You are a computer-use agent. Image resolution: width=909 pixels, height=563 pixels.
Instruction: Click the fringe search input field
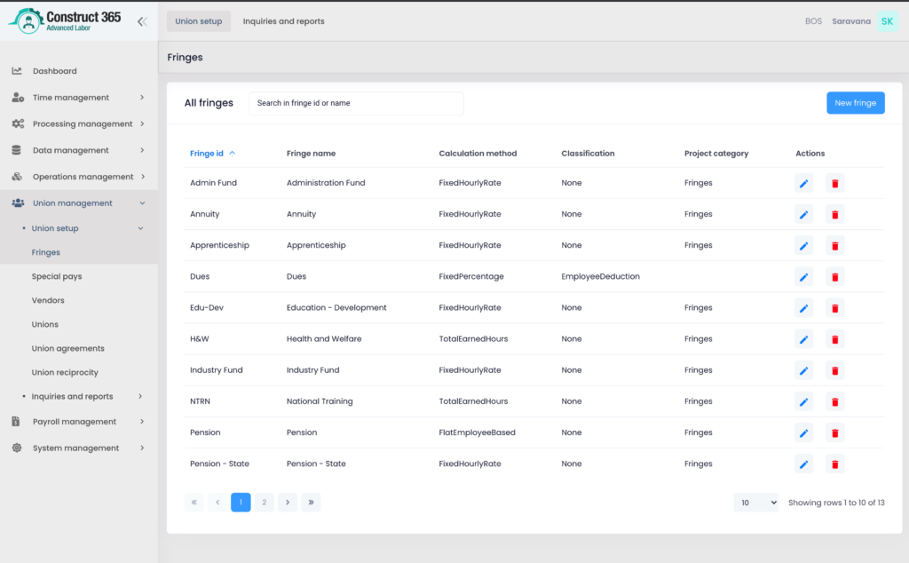[x=355, y=103]
